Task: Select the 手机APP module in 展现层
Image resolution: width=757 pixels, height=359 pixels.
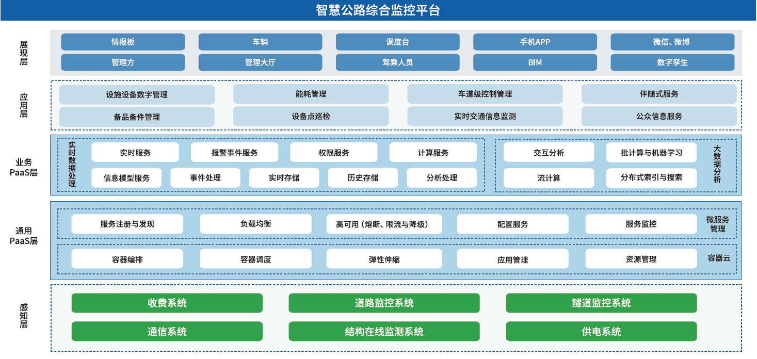Action: click(535, 42)
